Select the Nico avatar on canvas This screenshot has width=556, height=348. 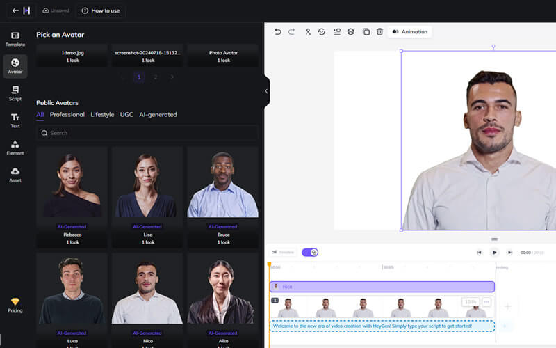(479, 141)
